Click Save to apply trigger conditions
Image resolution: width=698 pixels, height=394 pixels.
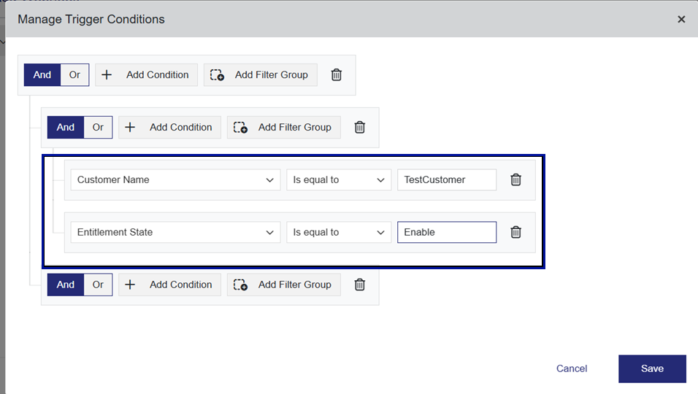652,368
